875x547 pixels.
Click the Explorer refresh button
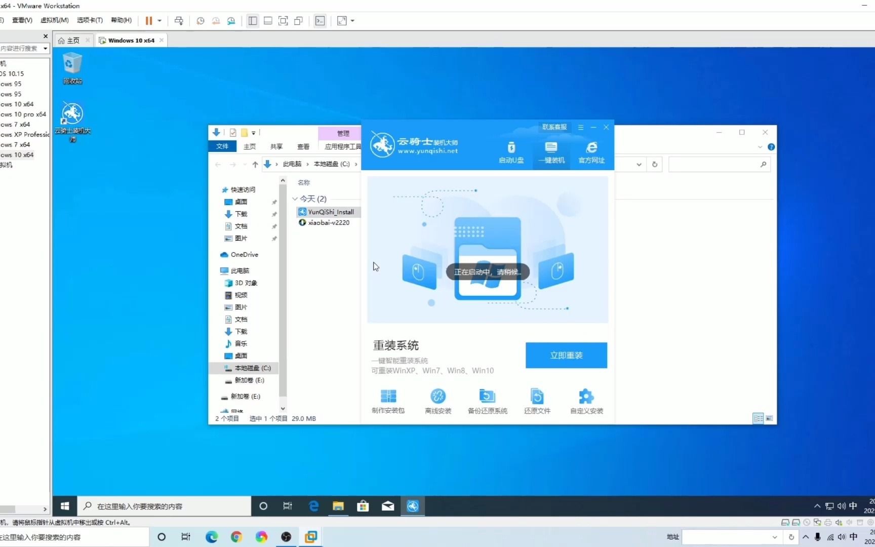[655, 164]
